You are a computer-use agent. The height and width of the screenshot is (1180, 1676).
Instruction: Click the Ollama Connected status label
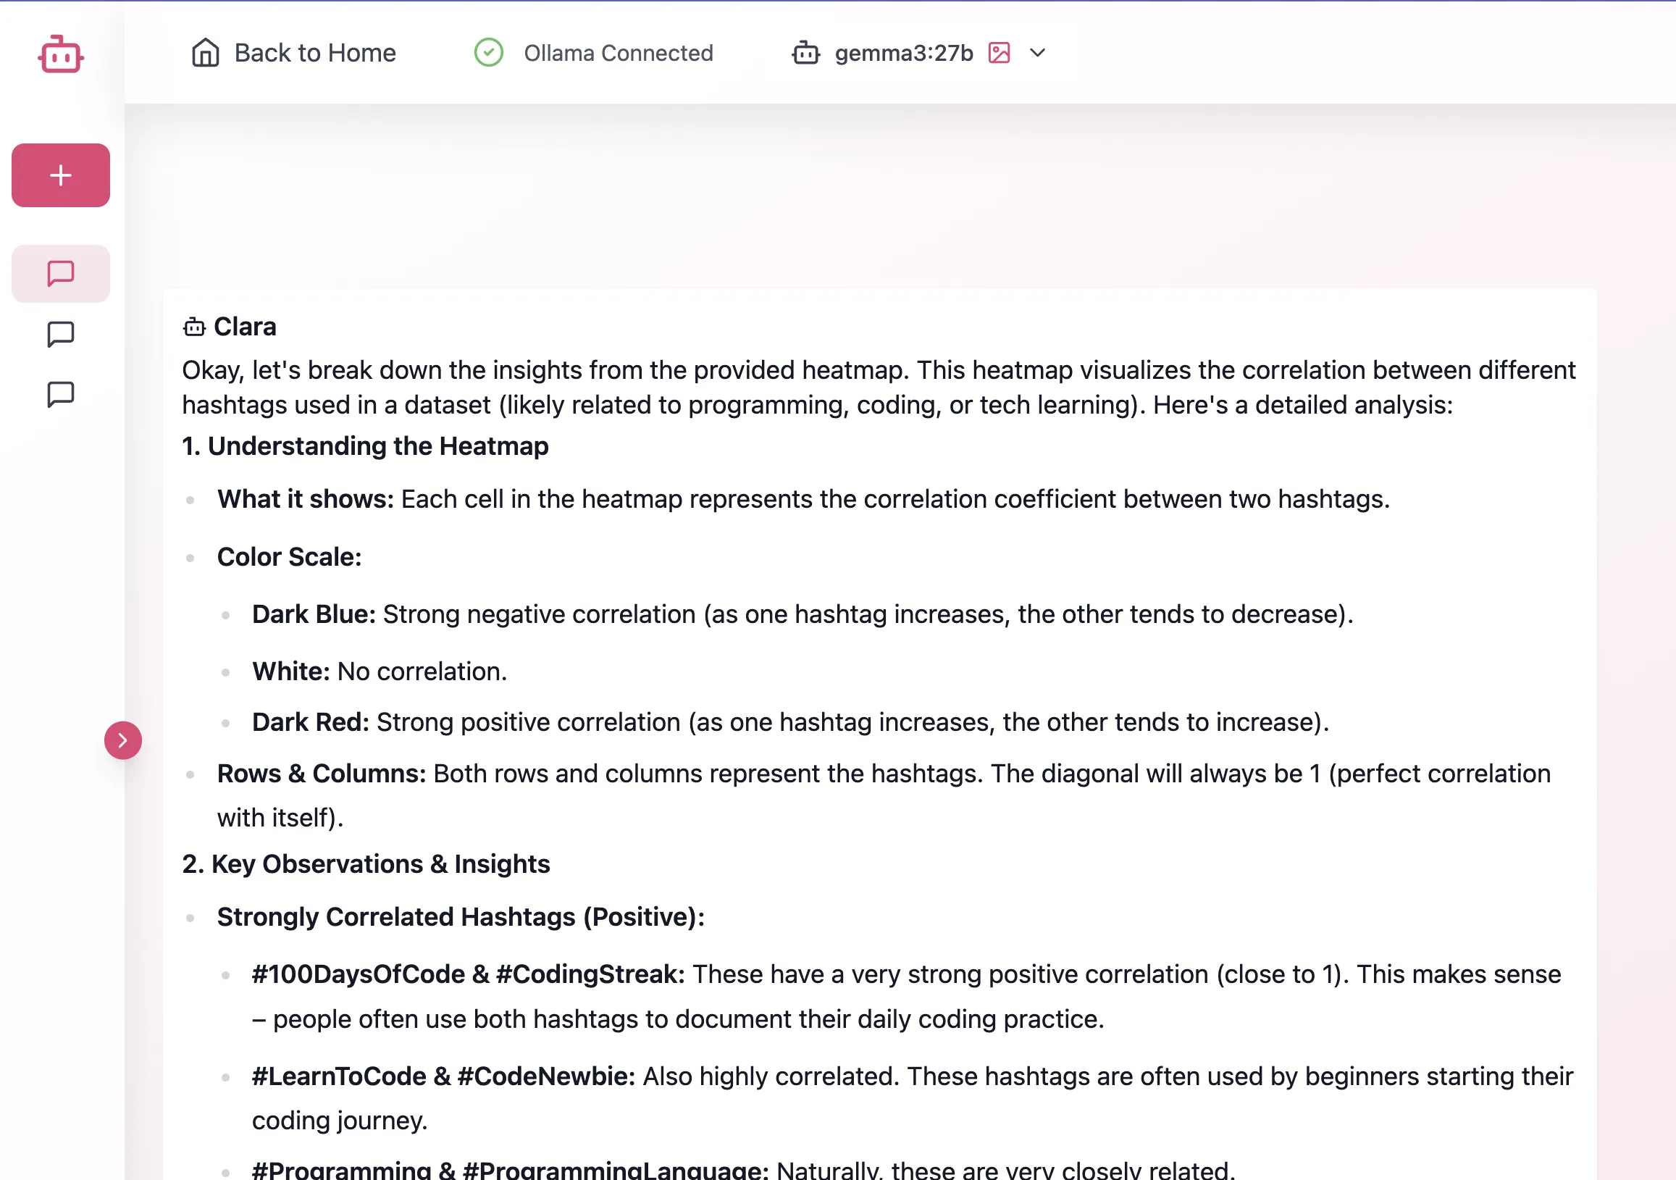click(619, 53)
